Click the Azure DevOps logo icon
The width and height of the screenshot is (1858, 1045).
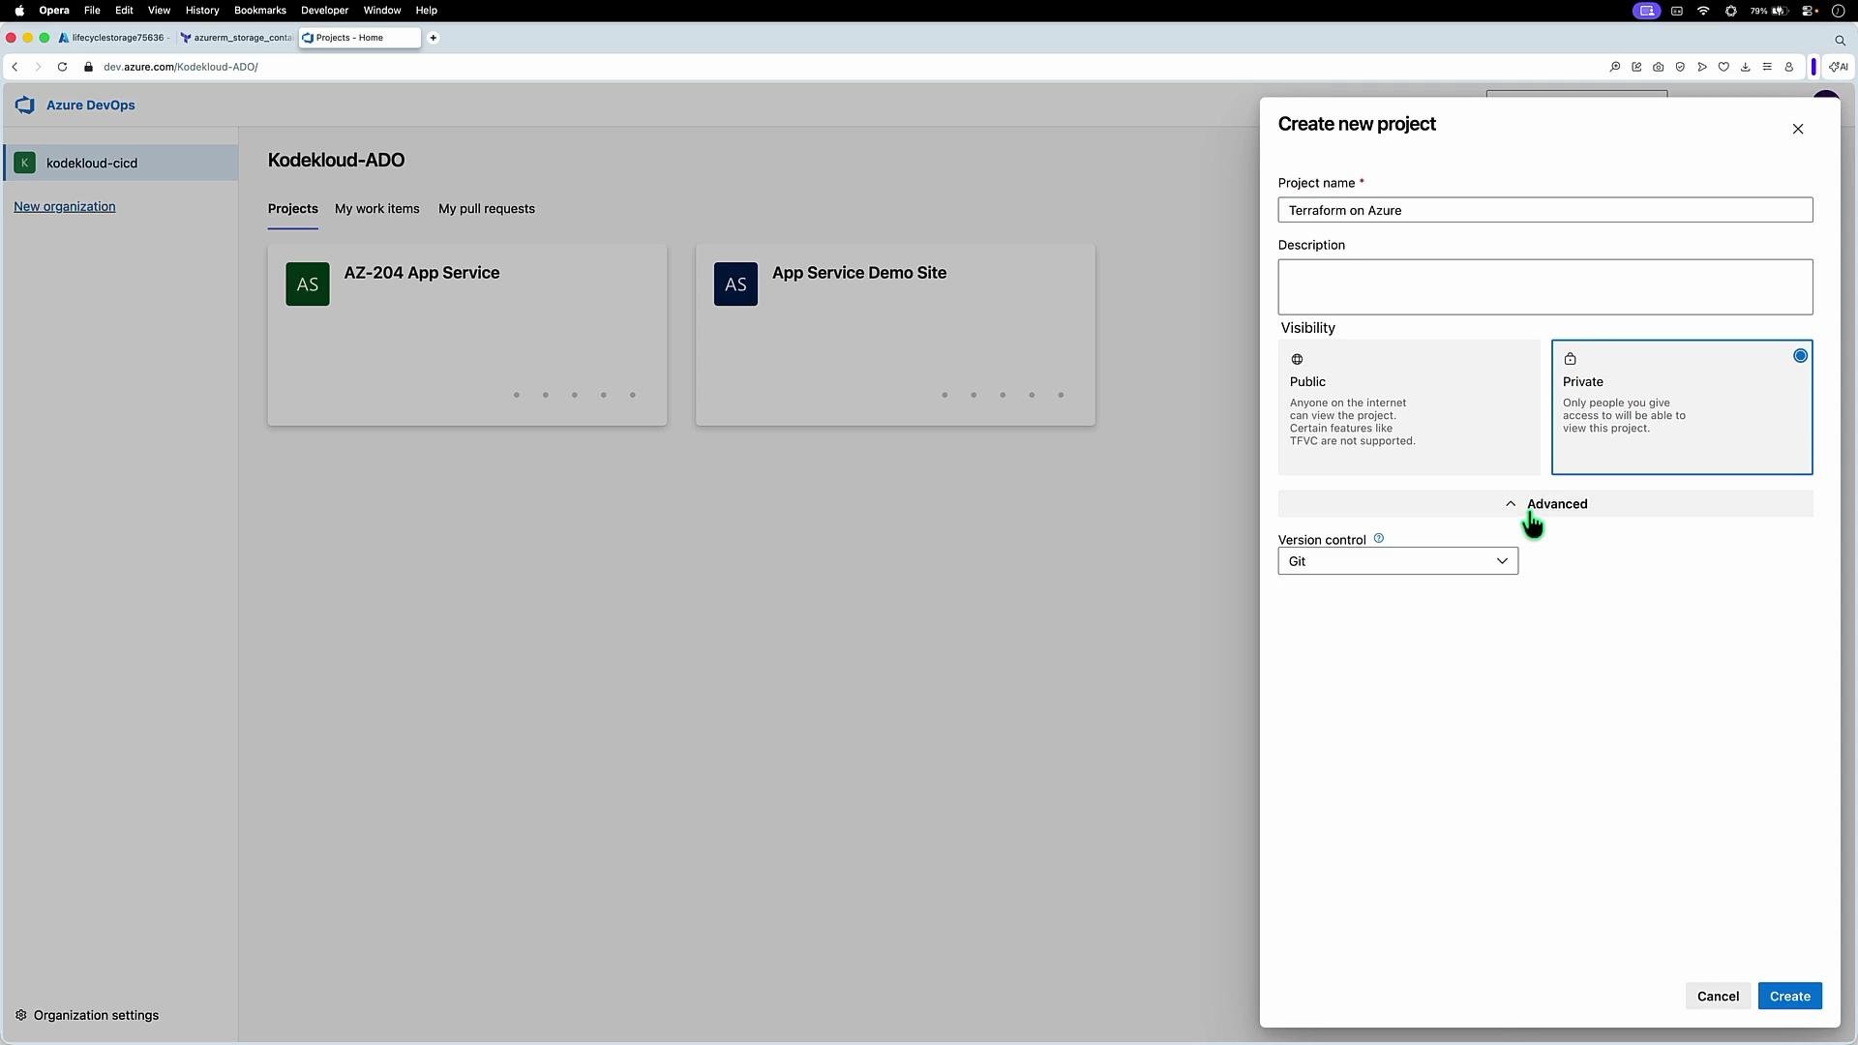coord(25,105)
